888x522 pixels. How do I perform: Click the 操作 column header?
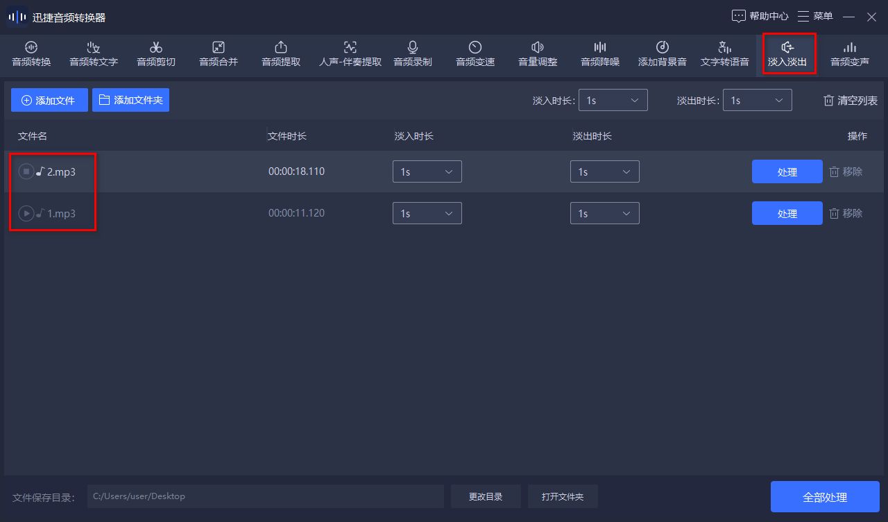857,136
